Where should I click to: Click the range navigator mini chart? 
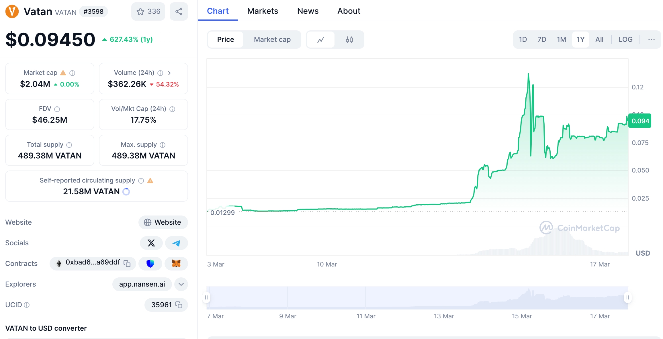(417, 298)
